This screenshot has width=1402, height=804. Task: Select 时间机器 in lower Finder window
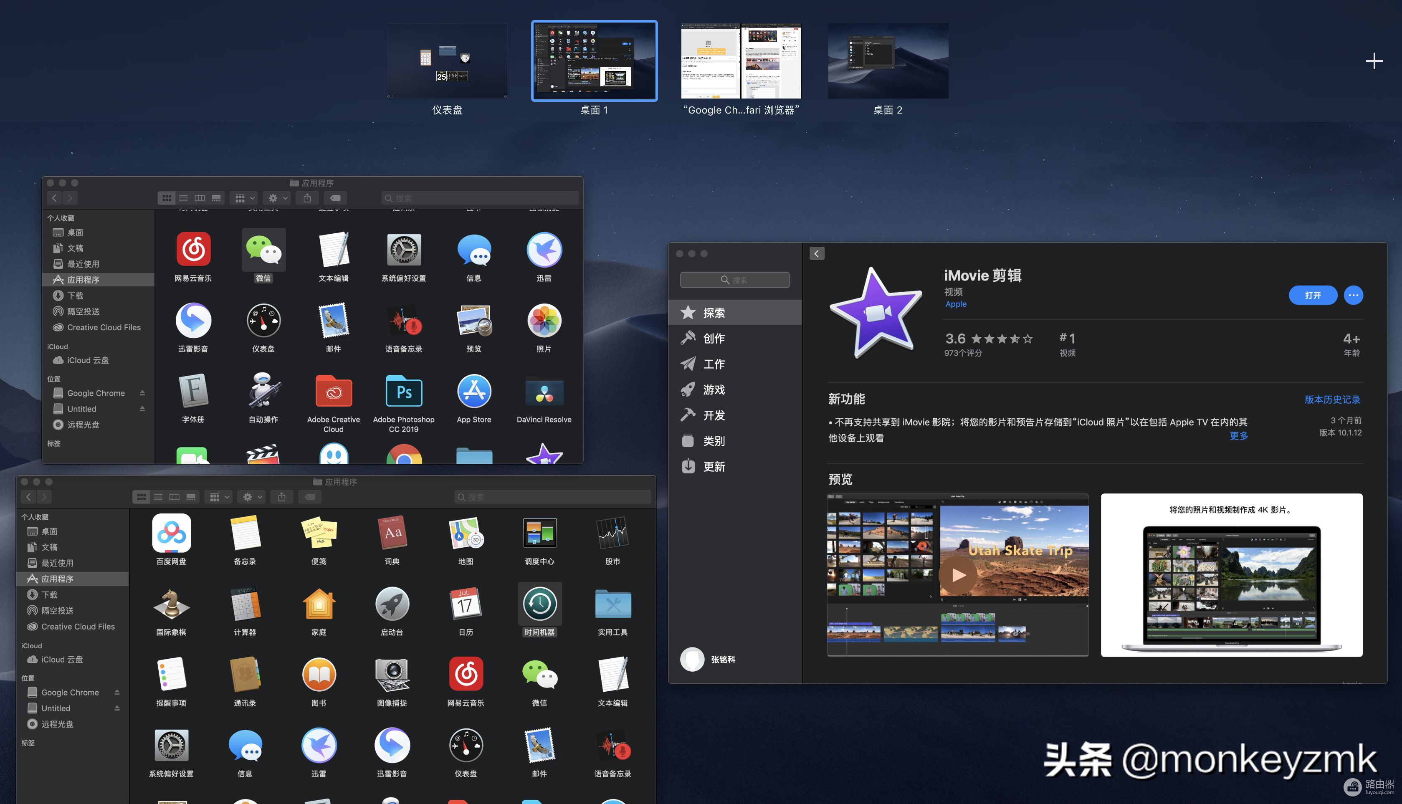tap(539, 604)
